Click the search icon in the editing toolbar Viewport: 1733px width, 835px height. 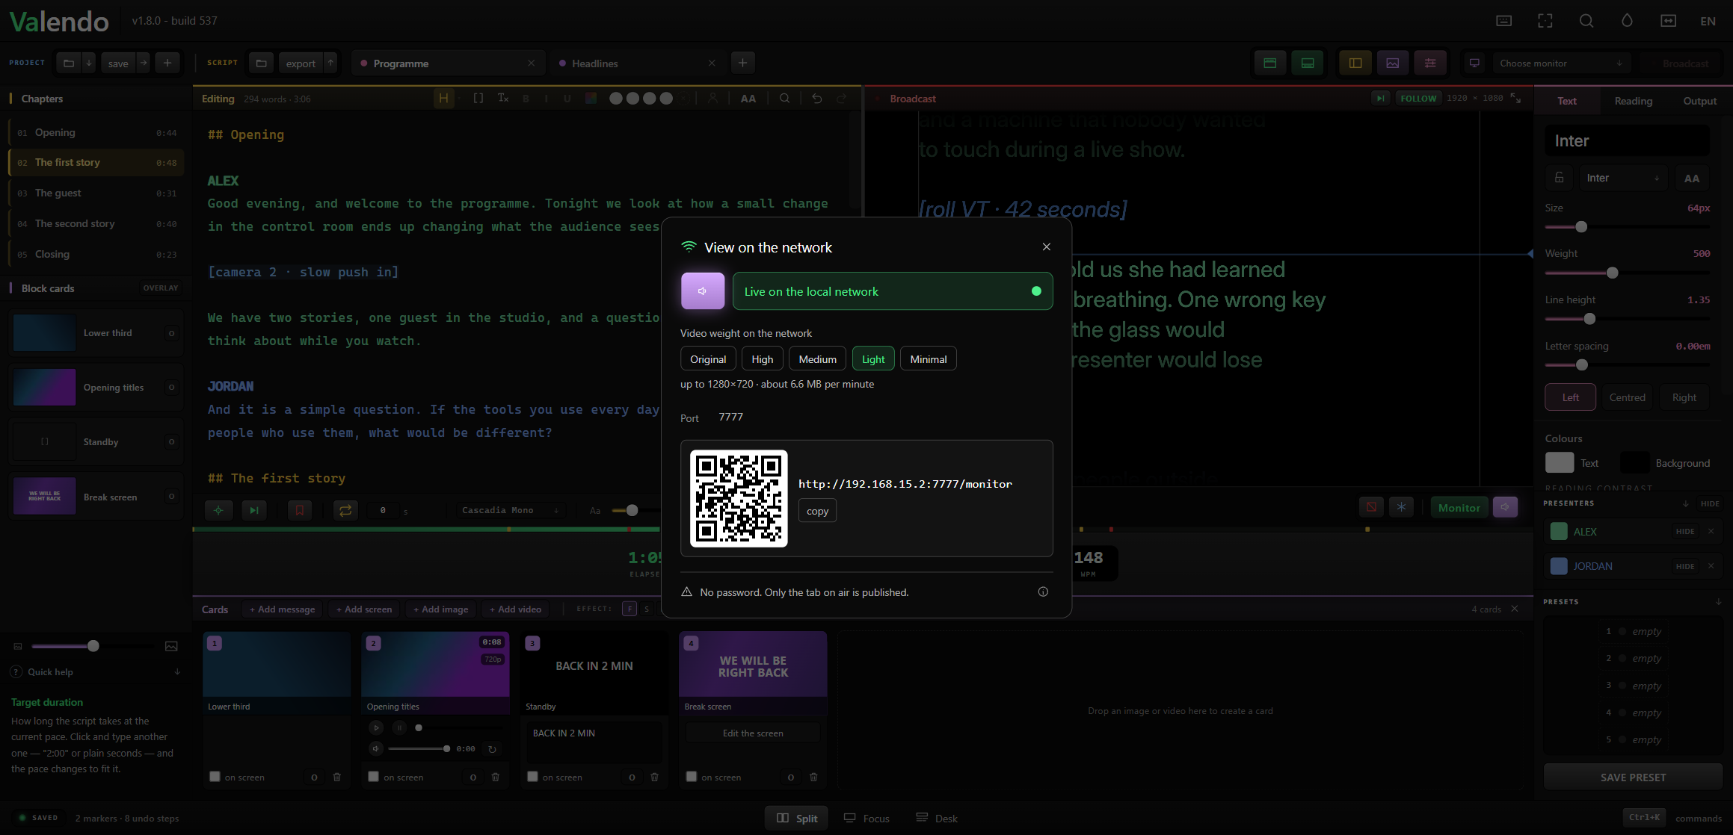pyautogui.click(x=784, y=99)
